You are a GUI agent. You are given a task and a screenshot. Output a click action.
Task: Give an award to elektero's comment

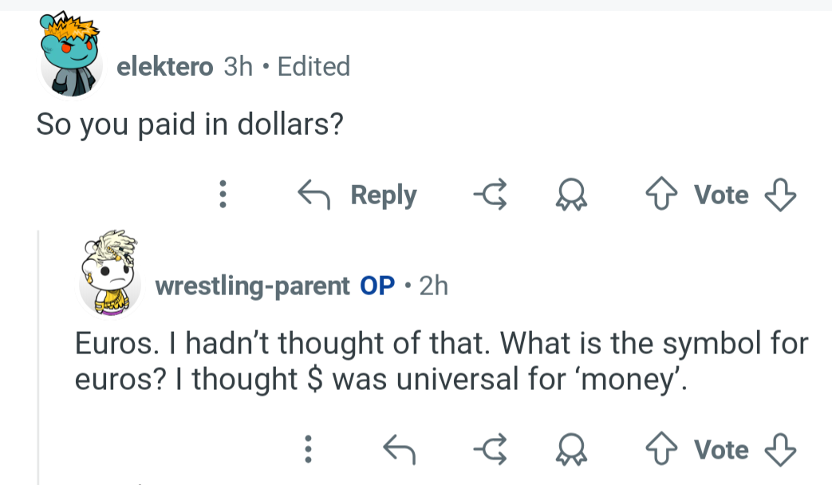[x=573, y=194]
